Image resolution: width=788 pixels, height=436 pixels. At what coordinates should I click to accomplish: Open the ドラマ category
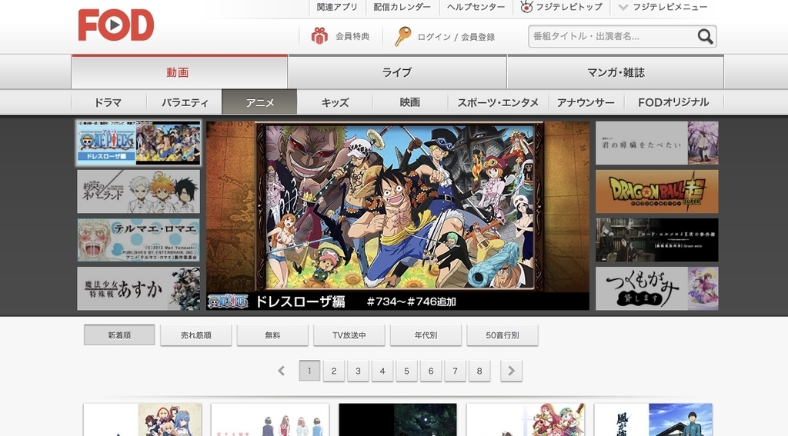click(x=109, y=102)
